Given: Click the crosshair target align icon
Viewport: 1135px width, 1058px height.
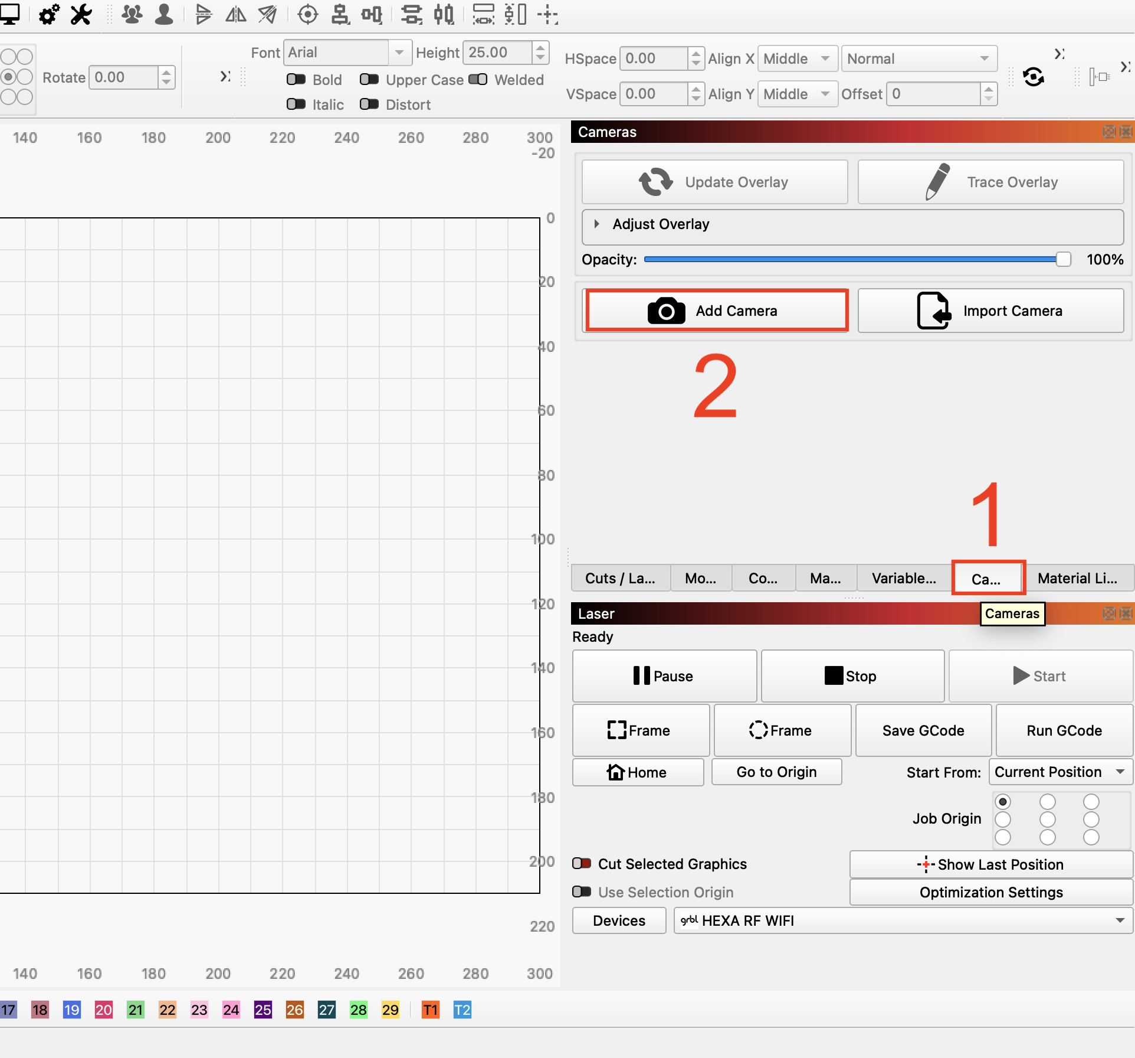Looking at the screenshot, I should 308,14.
